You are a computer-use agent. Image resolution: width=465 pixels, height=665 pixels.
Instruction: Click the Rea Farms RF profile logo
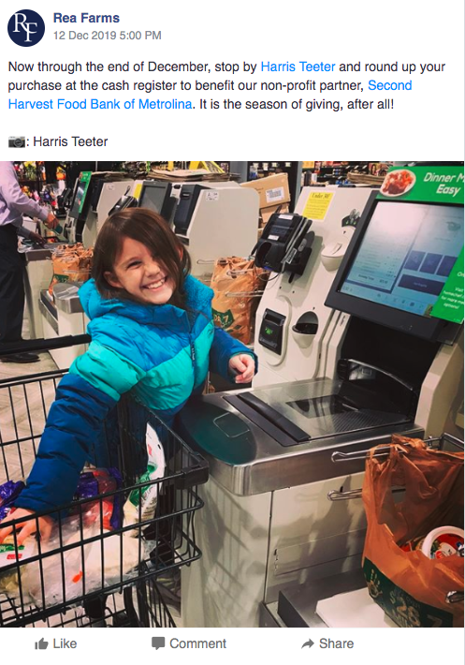pyautogui.click(x=26, y=27)
